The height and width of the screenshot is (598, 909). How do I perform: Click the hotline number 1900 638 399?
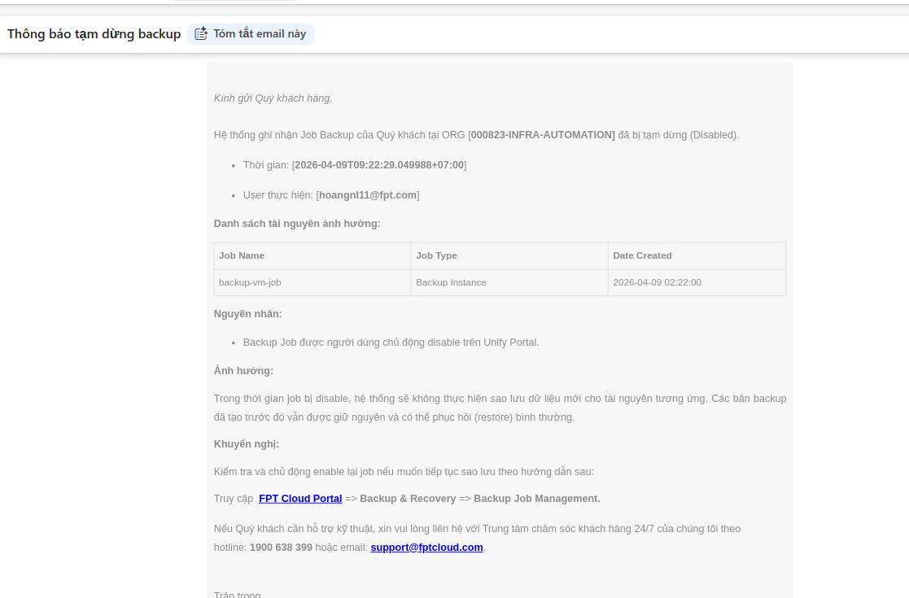click(x=281, y=548)
